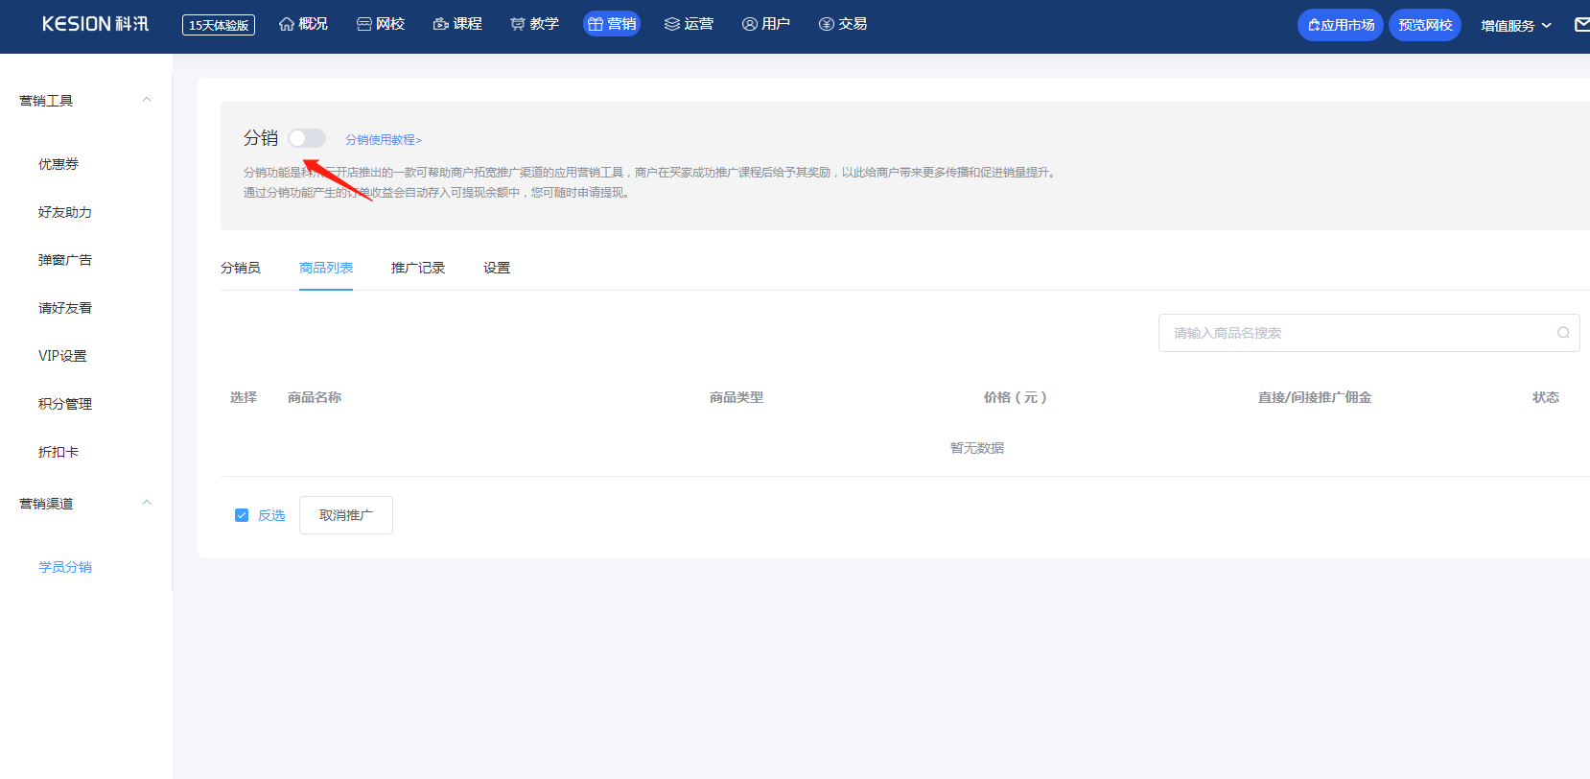The height and width of the screenshot is (779, 1590).
Task: Open the 概况 home icon menu
Action: tap(287, 24)
